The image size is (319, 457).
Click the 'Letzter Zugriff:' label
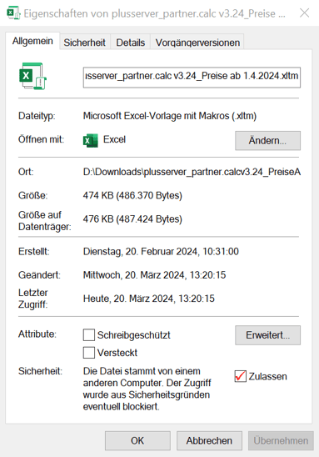tap(32, 299)
